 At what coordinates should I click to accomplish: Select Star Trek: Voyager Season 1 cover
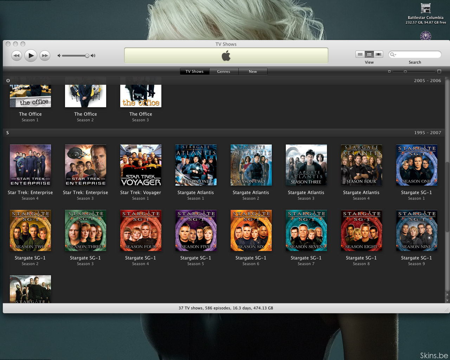(141, 165)
